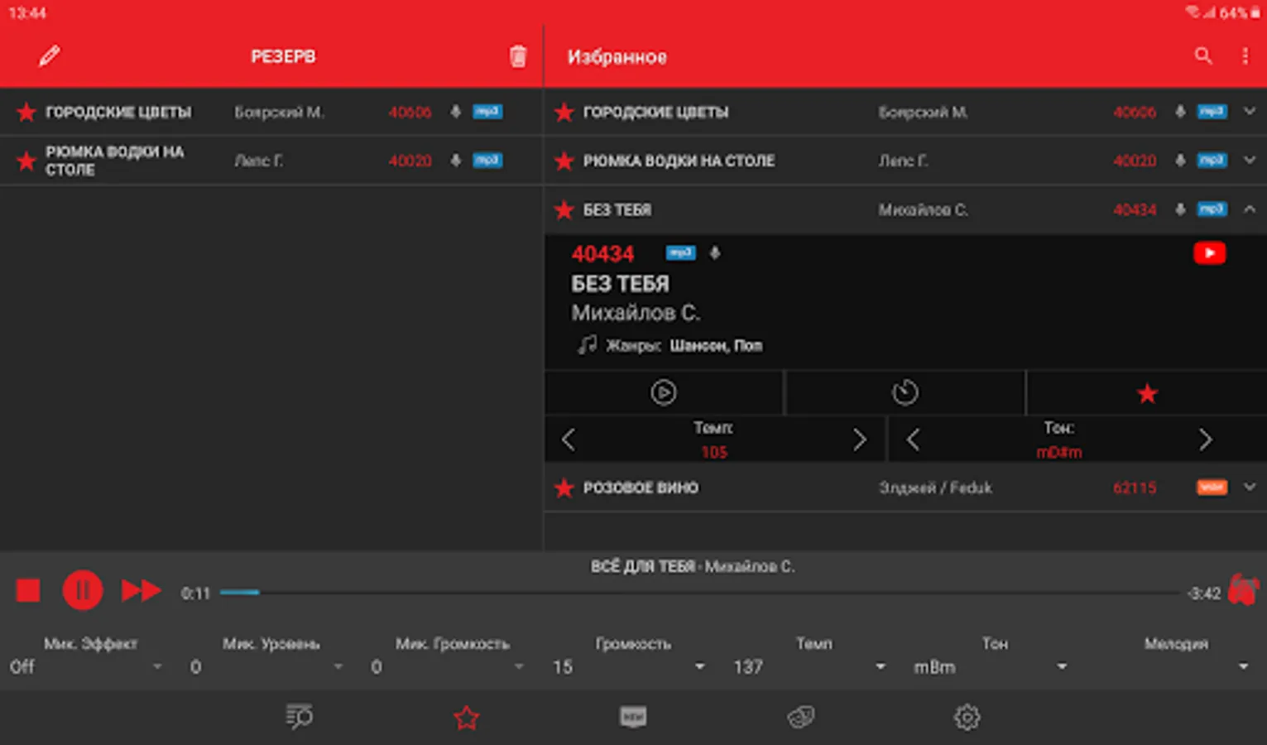Viewport: 1267px width, 745px height.
Task: Open the Мик. Громкость dropdown
Action: (x=449, y=667)
